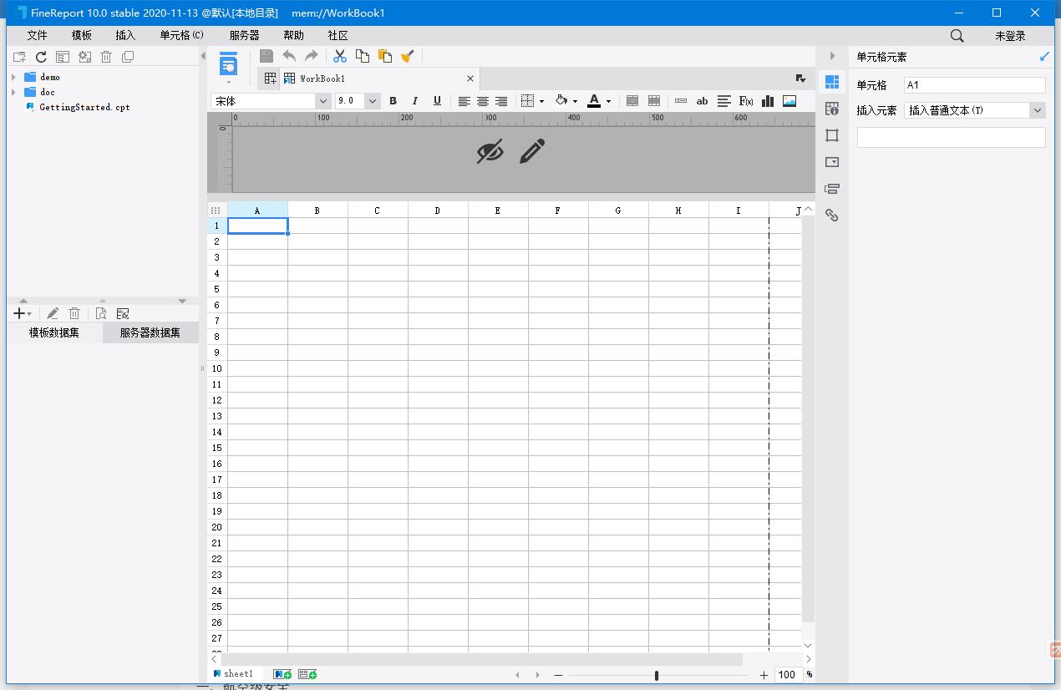Click the 未登录 login link
The image size is (1061, 690).
(x=1010, y=36)
